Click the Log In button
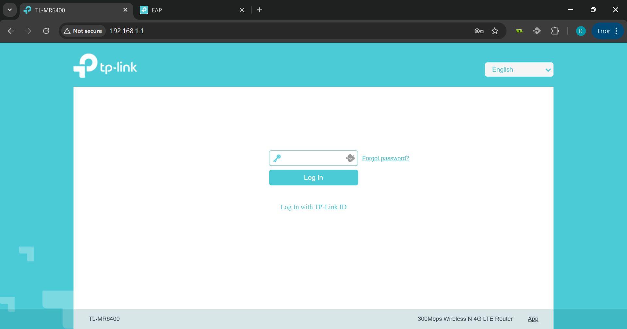Screen dimensions: 627x329 point(313,178)
